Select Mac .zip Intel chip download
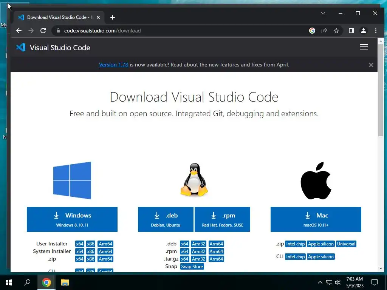 (295, 244)
